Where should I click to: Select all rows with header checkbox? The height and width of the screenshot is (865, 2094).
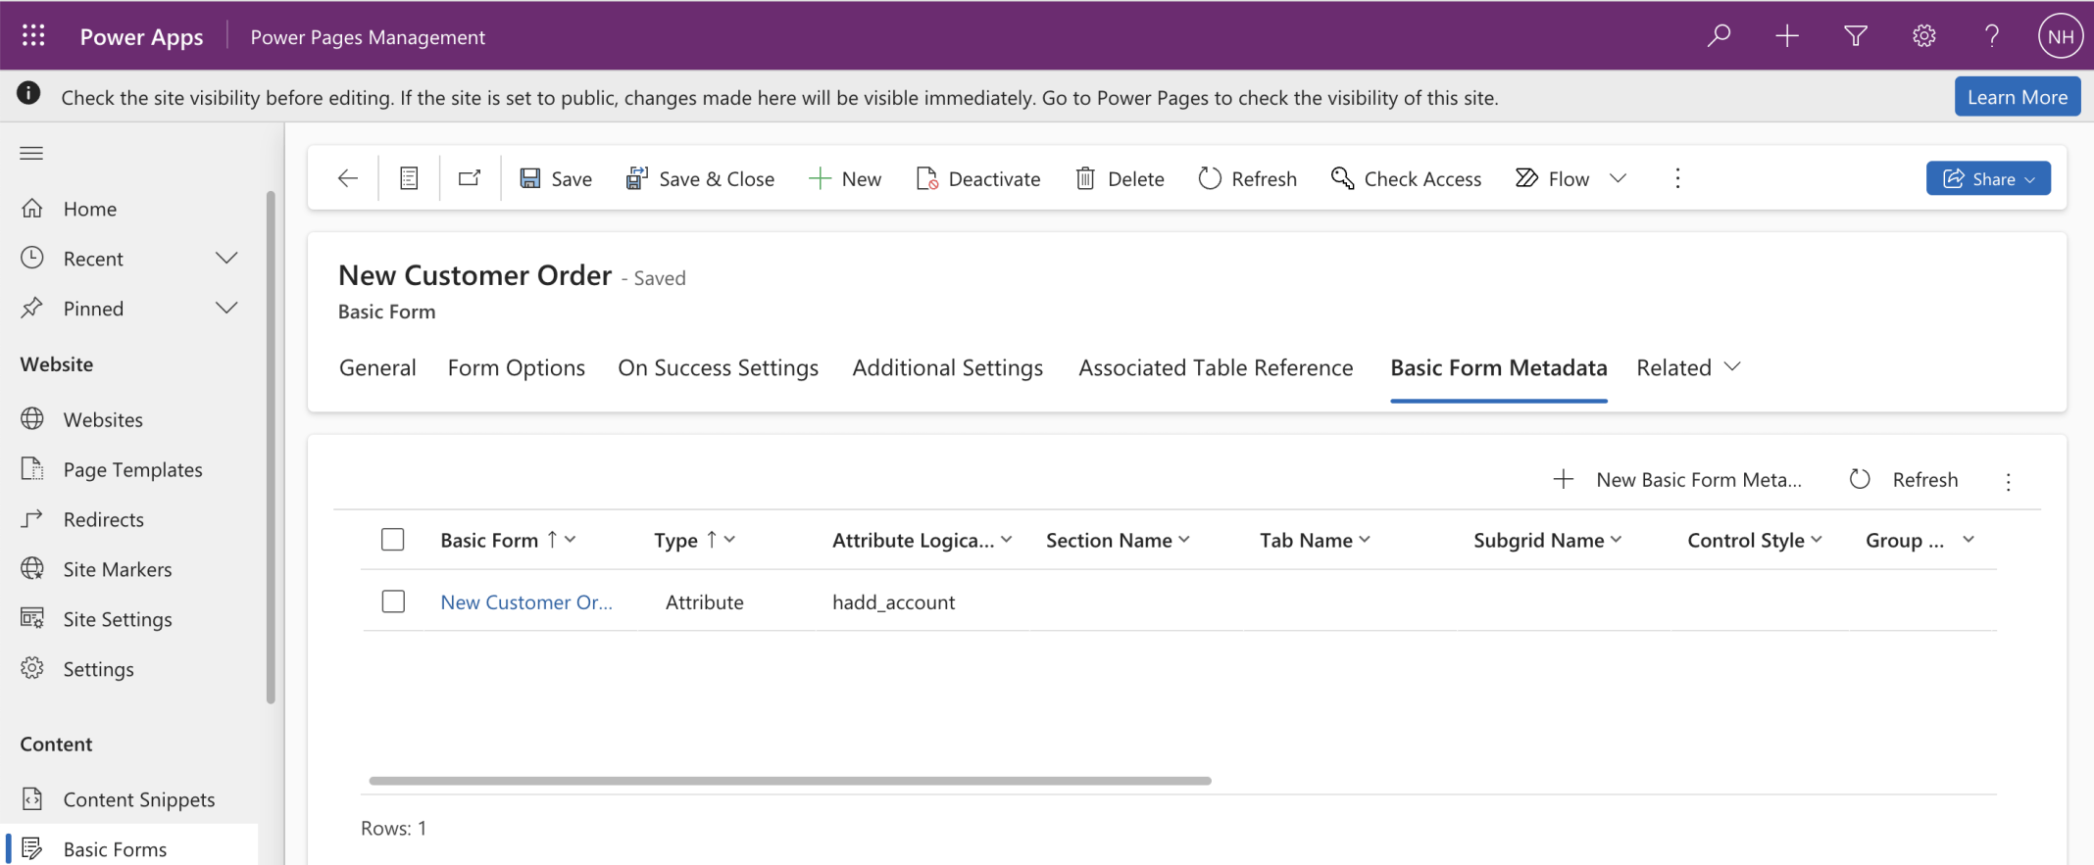click(x=393, y=540)
